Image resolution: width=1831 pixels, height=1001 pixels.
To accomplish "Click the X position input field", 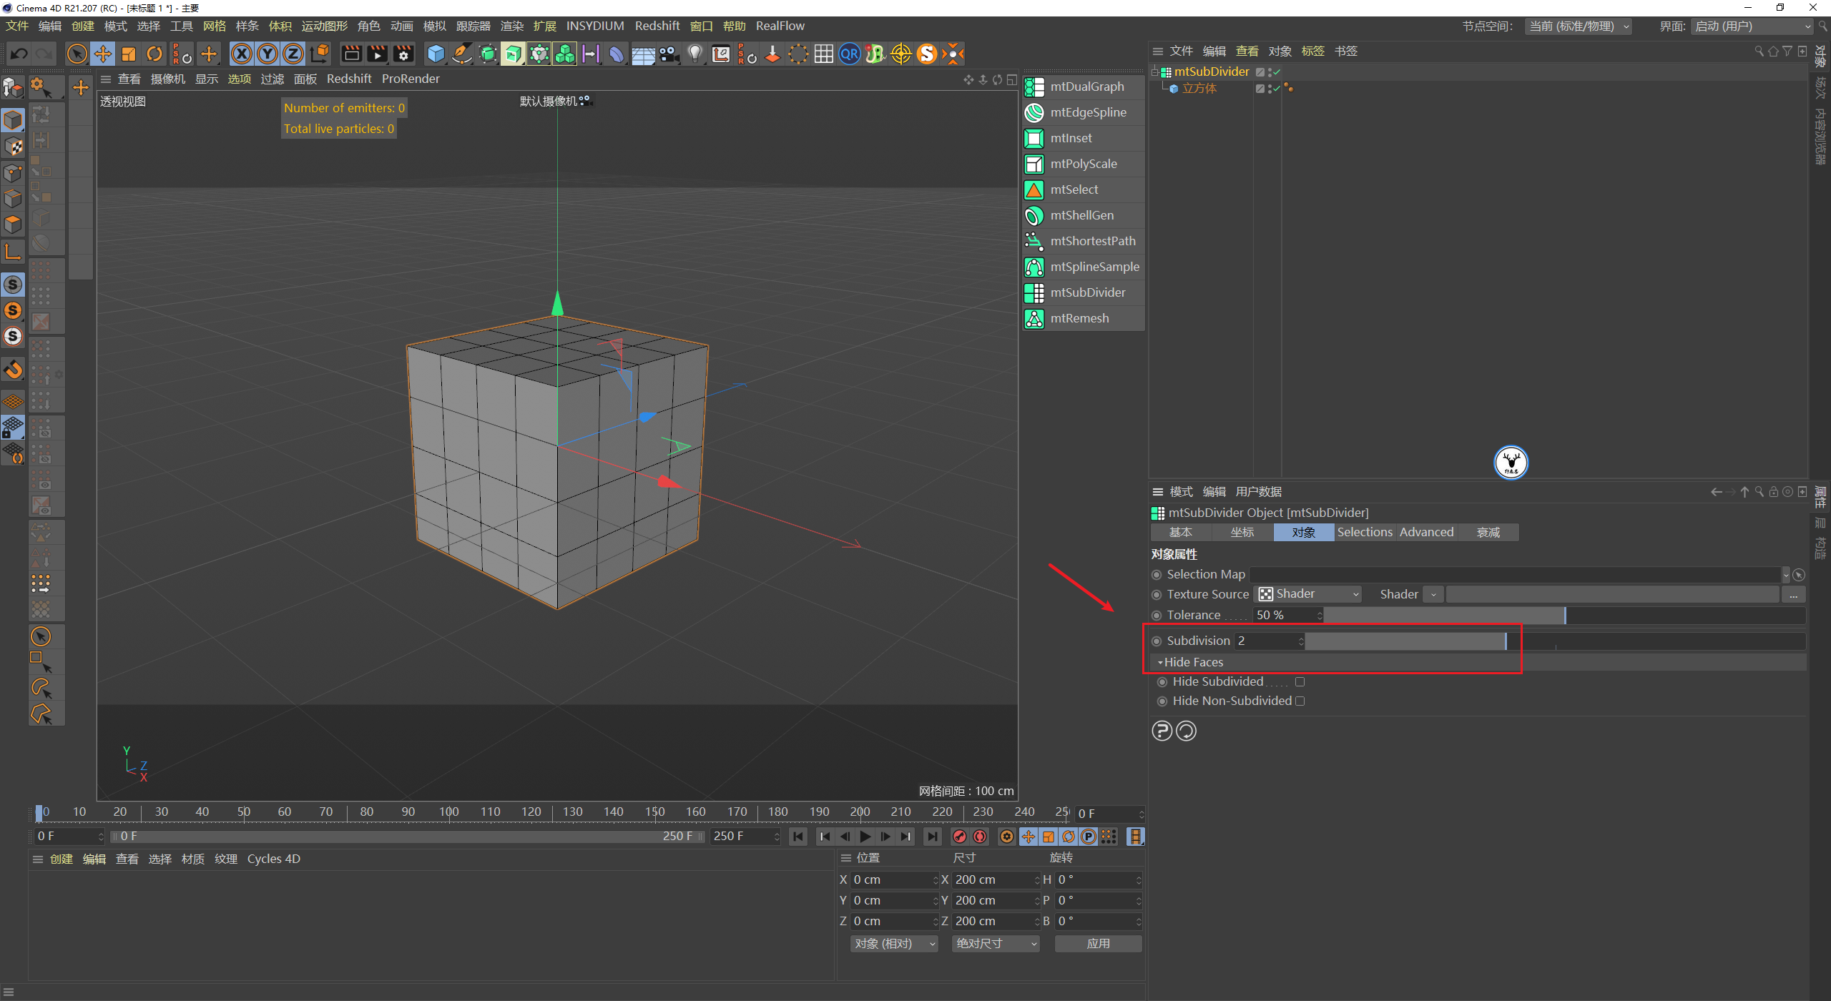I will coord(890,880).
